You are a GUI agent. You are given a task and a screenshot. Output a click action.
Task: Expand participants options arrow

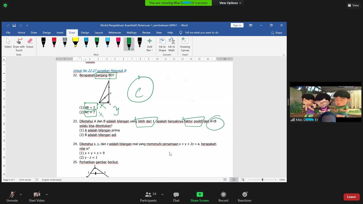click(x=162, y=194)
